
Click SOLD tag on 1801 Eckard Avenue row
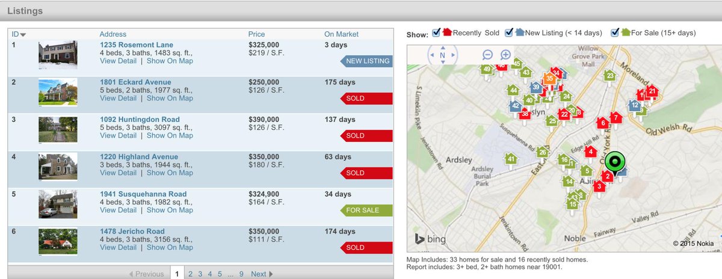(366, 99)
